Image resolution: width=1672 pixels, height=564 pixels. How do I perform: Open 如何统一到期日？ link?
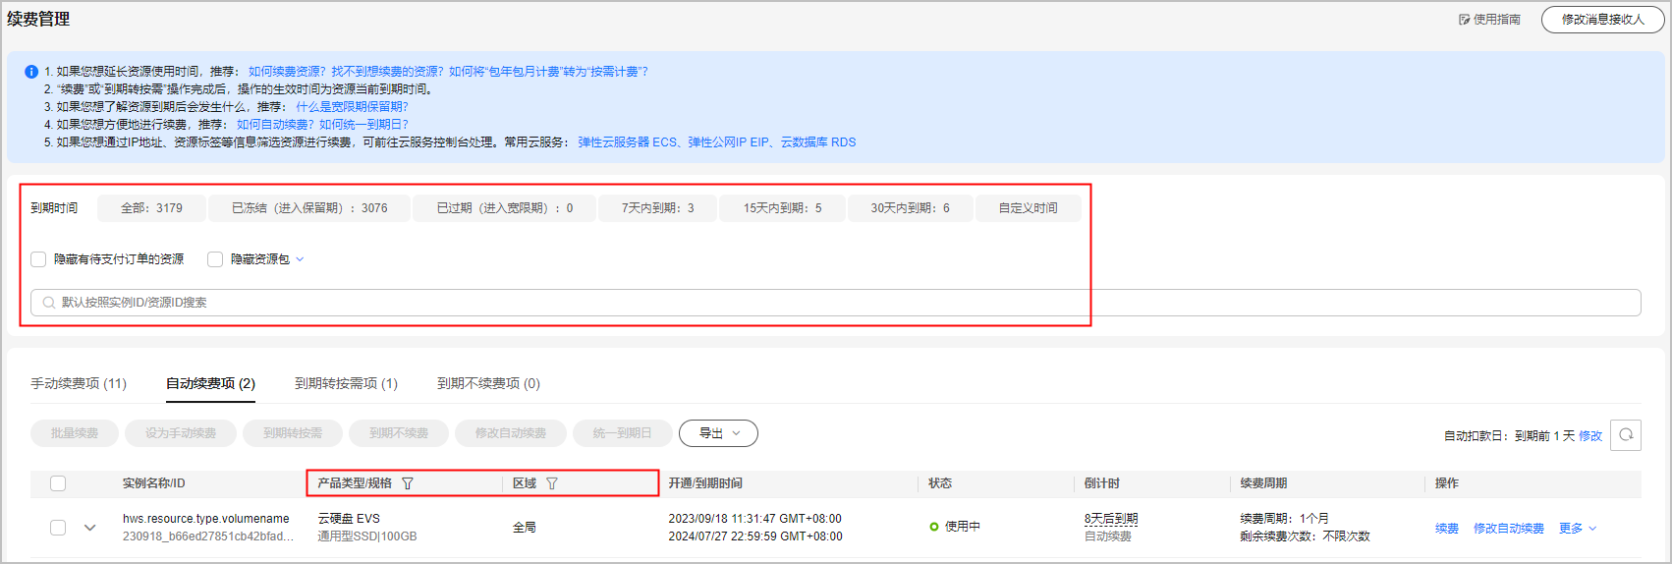[x=363, y=125]
